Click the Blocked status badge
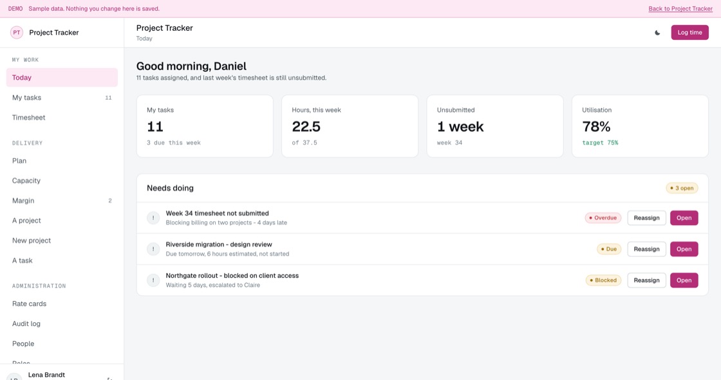The image size is (721, 380). click(603, 280)
